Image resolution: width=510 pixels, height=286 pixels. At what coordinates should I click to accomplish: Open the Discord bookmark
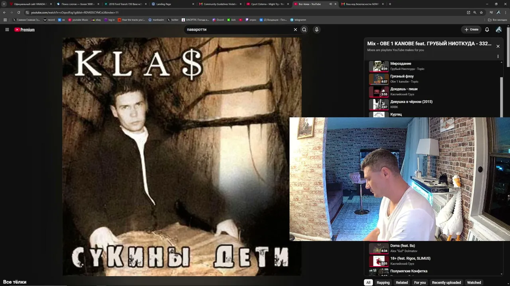click(x=218, y=19)
